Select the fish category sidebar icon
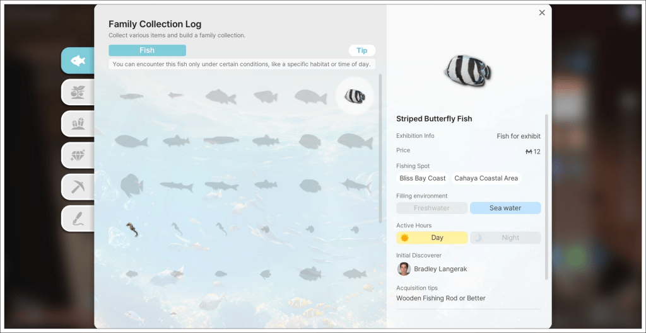 (x=78, y=60)
